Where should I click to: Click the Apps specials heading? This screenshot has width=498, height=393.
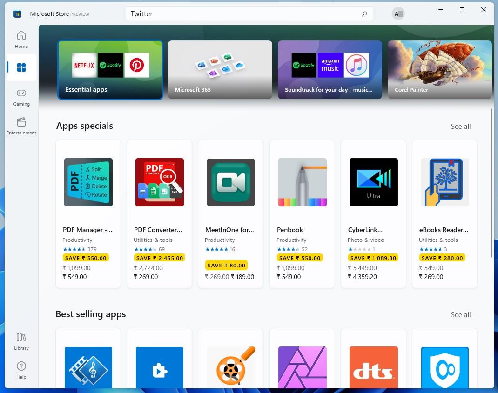pyautogui.click(x=85, y=126)
